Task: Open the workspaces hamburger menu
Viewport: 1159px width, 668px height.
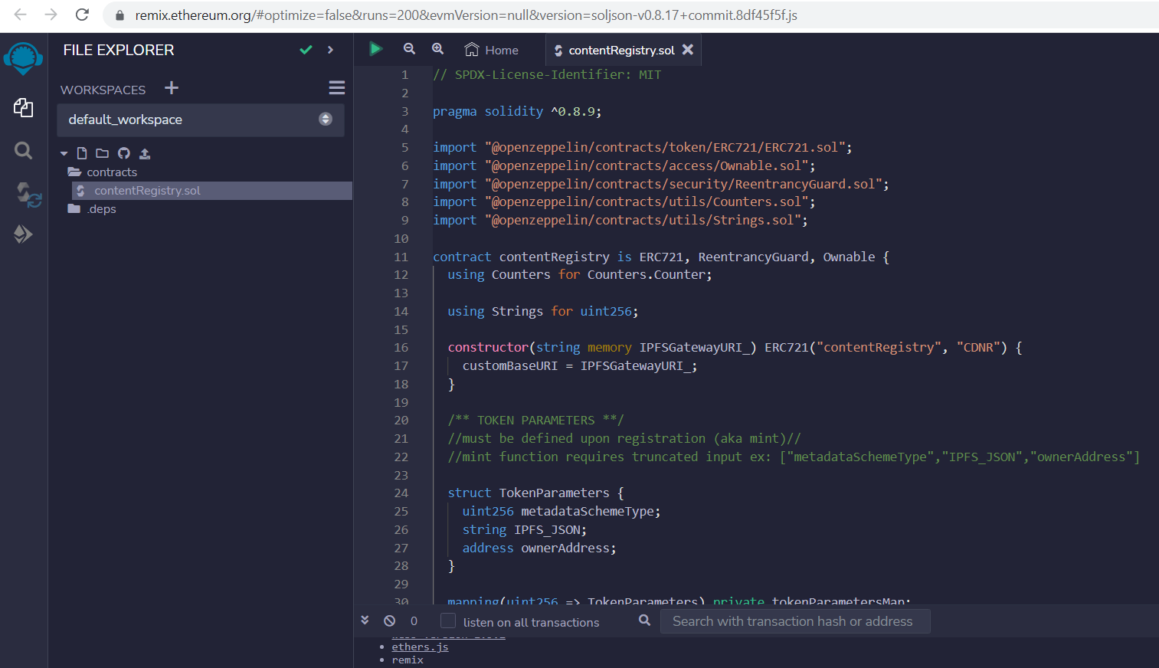Action: pyautogui.click(x=336, y=87)
